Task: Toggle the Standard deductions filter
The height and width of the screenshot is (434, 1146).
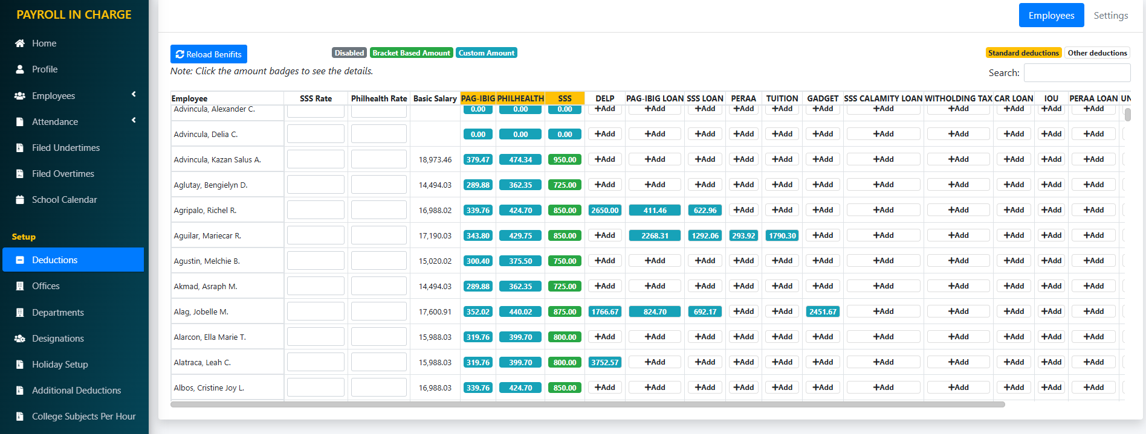Action: (1023, 53)
